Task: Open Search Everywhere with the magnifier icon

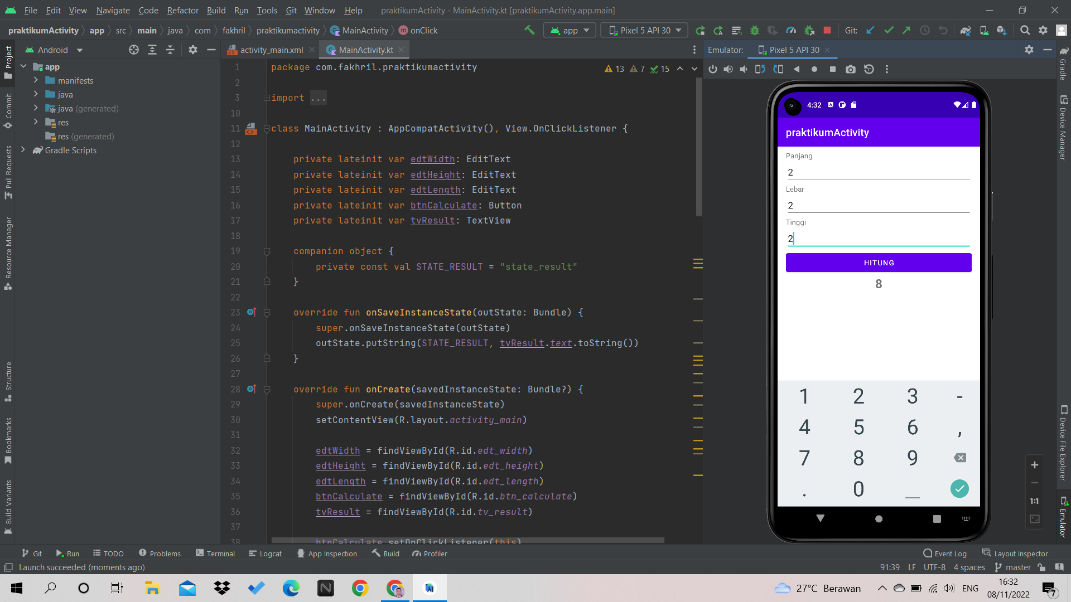Action: click(1025, 30)
